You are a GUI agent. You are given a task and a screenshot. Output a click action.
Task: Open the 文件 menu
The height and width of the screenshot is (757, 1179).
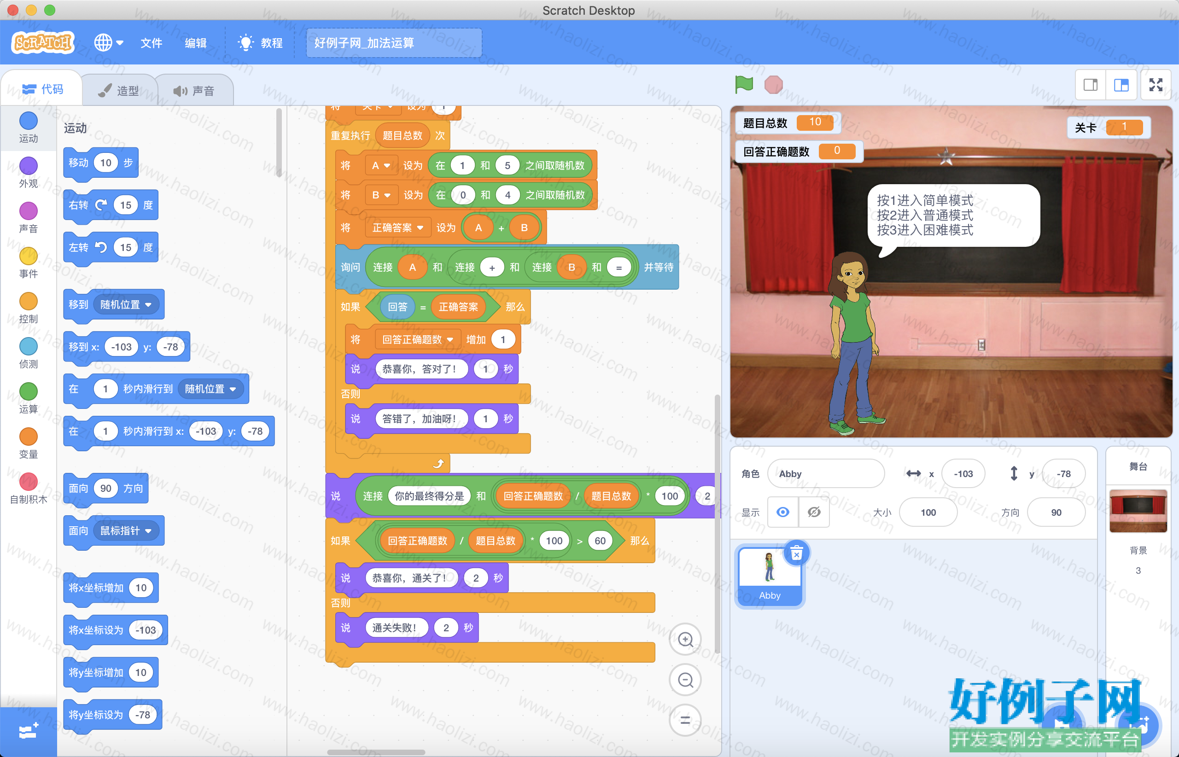pos(151,43)
